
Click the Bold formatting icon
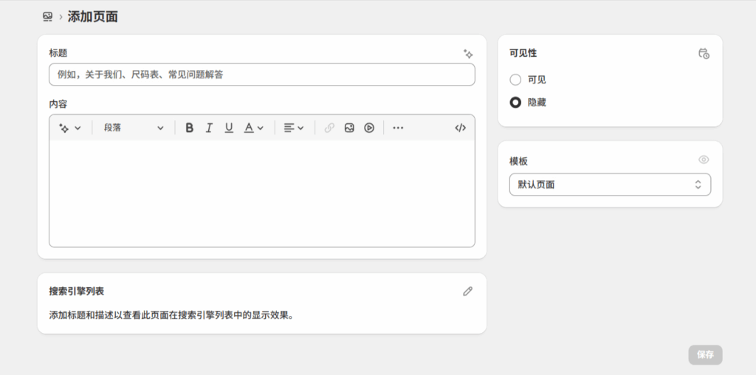[189, 128]
